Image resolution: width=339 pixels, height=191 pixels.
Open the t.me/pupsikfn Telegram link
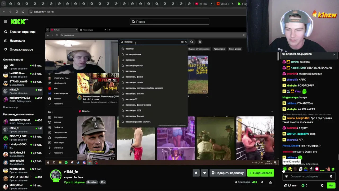299,54
